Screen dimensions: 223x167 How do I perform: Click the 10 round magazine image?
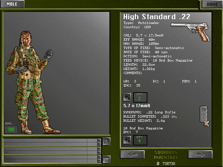coord(205,116)
